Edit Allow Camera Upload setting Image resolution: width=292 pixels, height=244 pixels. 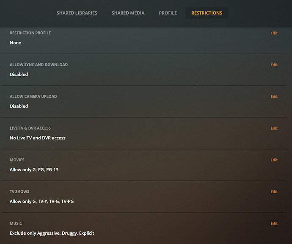[274, 96]
